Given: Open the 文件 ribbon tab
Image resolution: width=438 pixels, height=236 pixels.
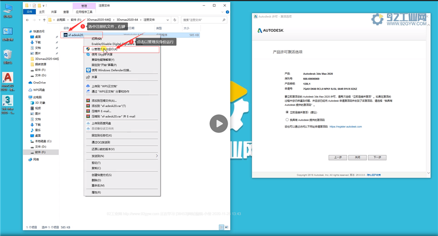Looking at the screenshot, I should coord(29,12).
